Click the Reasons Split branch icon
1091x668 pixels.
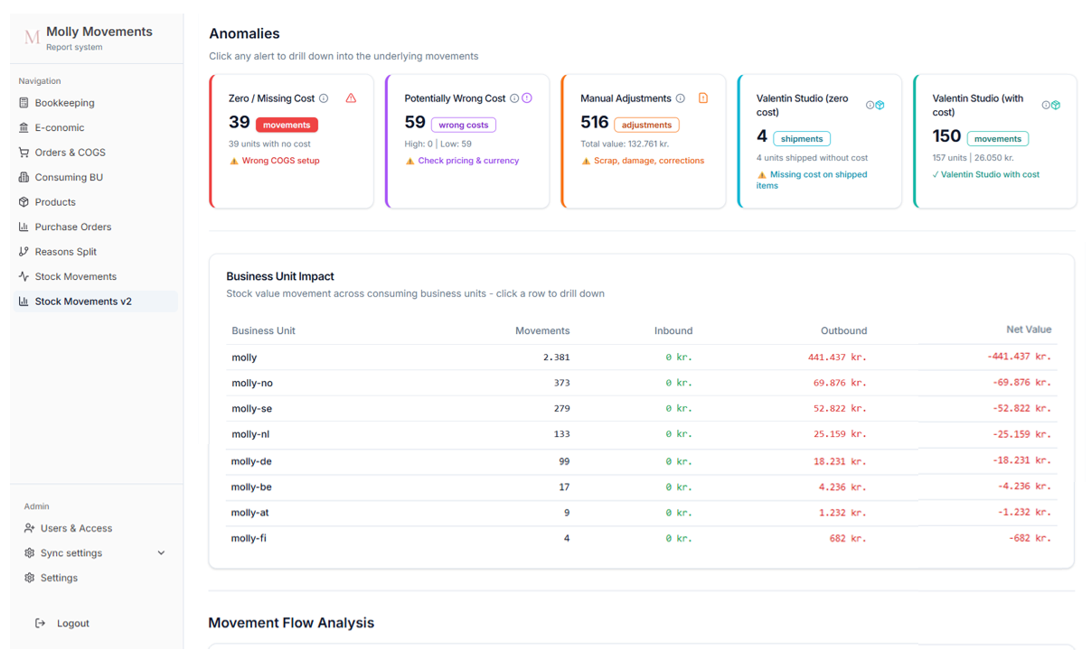24,252
